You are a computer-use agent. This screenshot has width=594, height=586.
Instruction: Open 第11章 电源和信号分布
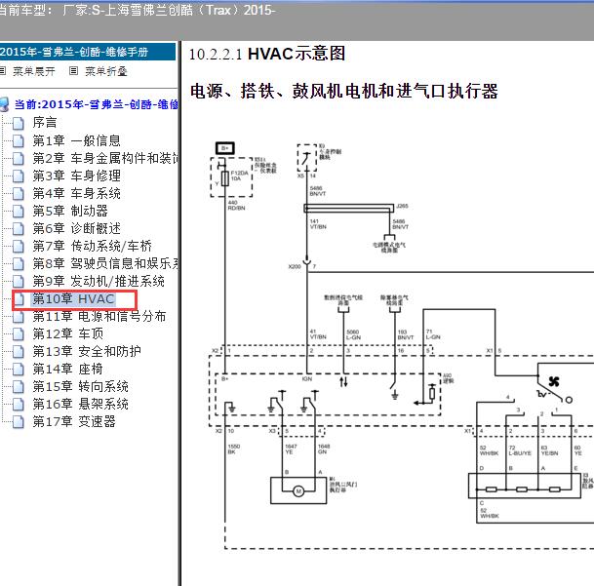(x=99, y=316)
